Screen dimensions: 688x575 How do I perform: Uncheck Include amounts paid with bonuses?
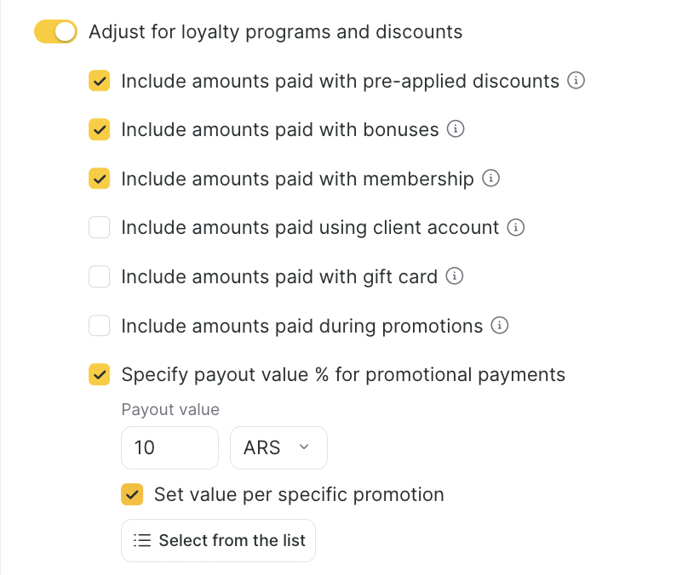pos(100,130)
